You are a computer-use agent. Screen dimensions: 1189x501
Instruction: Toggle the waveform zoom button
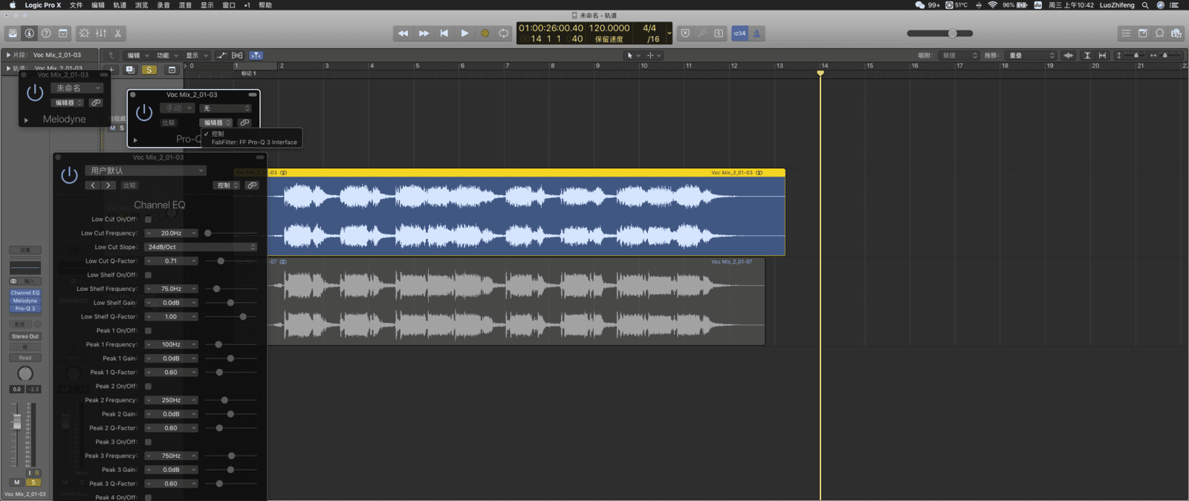pyautogui.click(x=1069, y=55)
